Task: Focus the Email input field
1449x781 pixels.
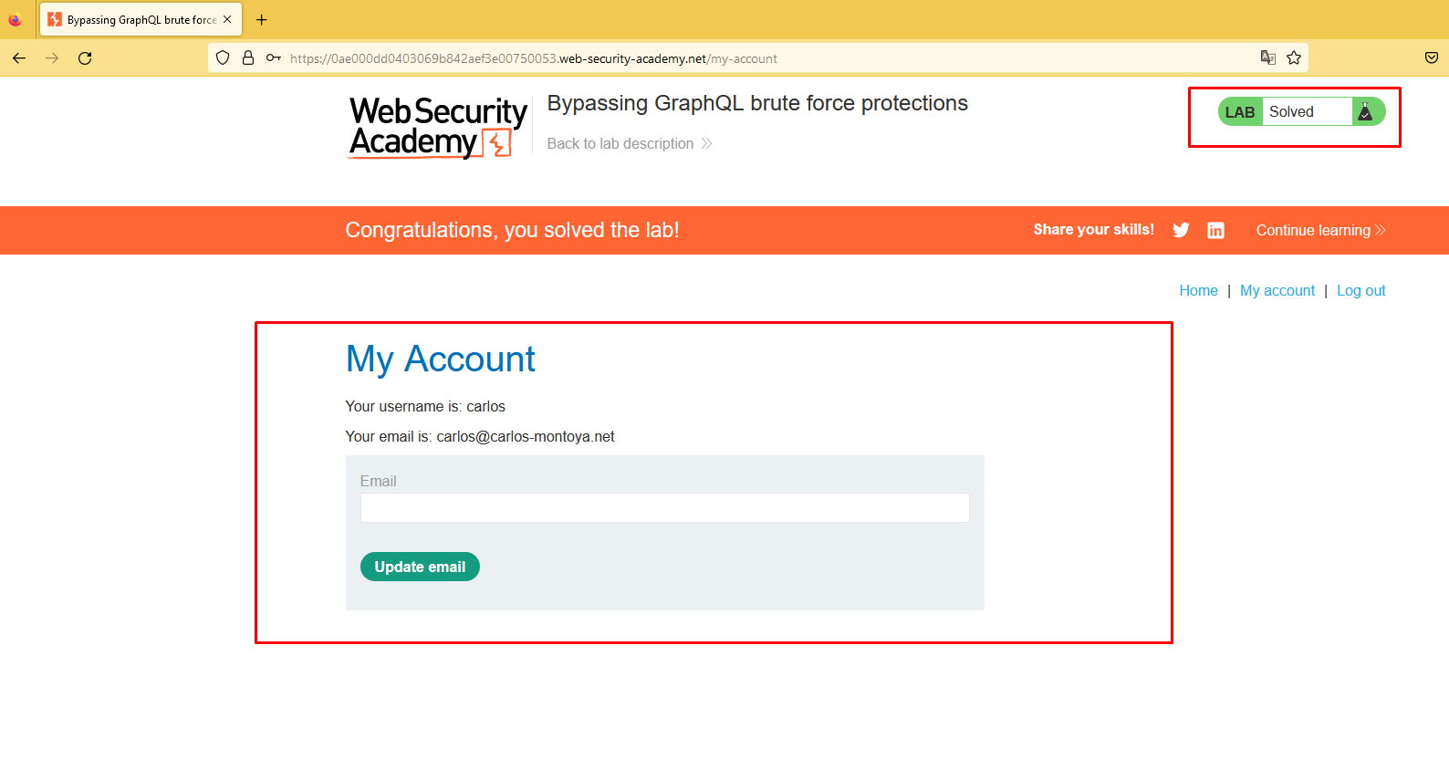Action: pos(664,508)
